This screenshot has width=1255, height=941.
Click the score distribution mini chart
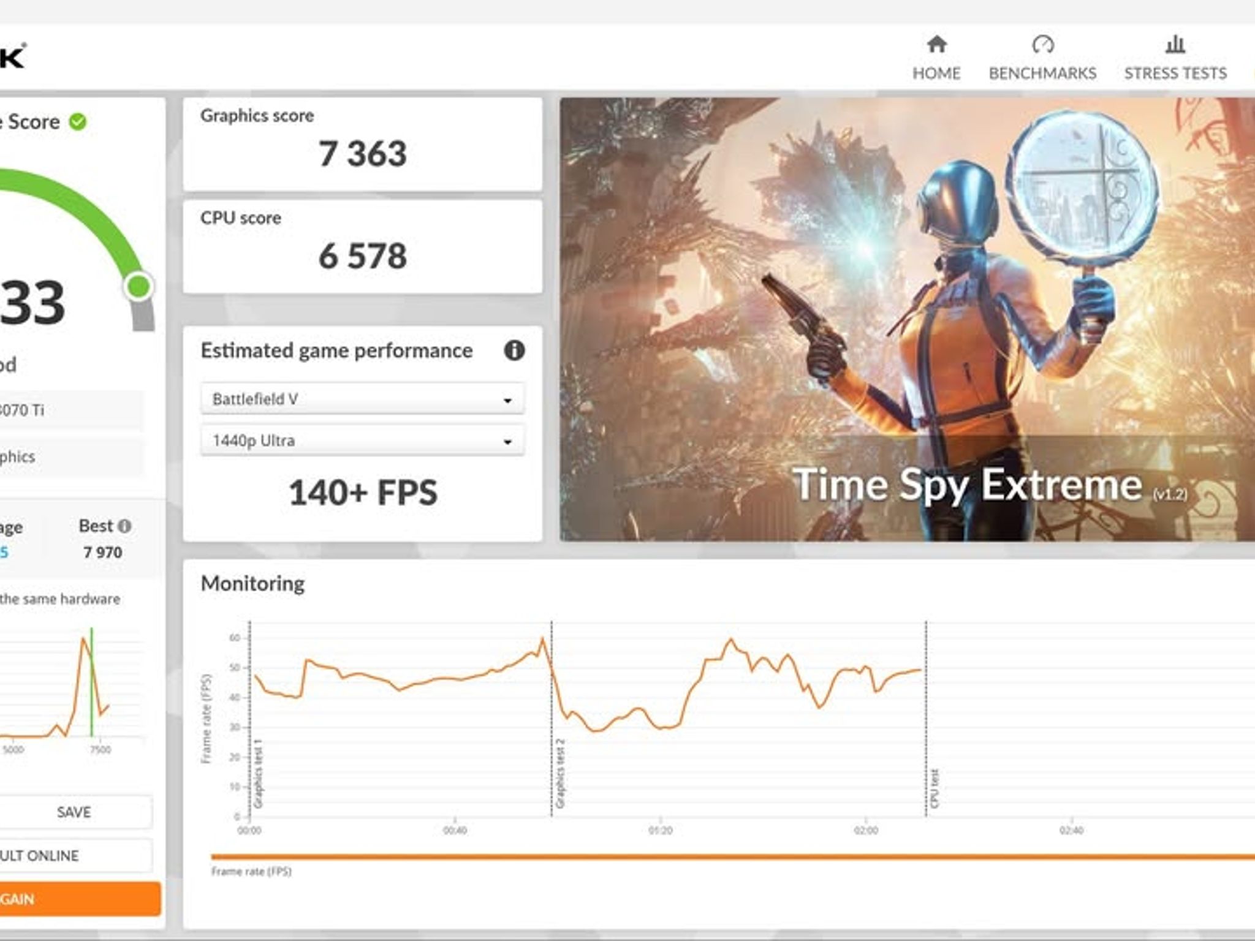click(x=72, y=689)
